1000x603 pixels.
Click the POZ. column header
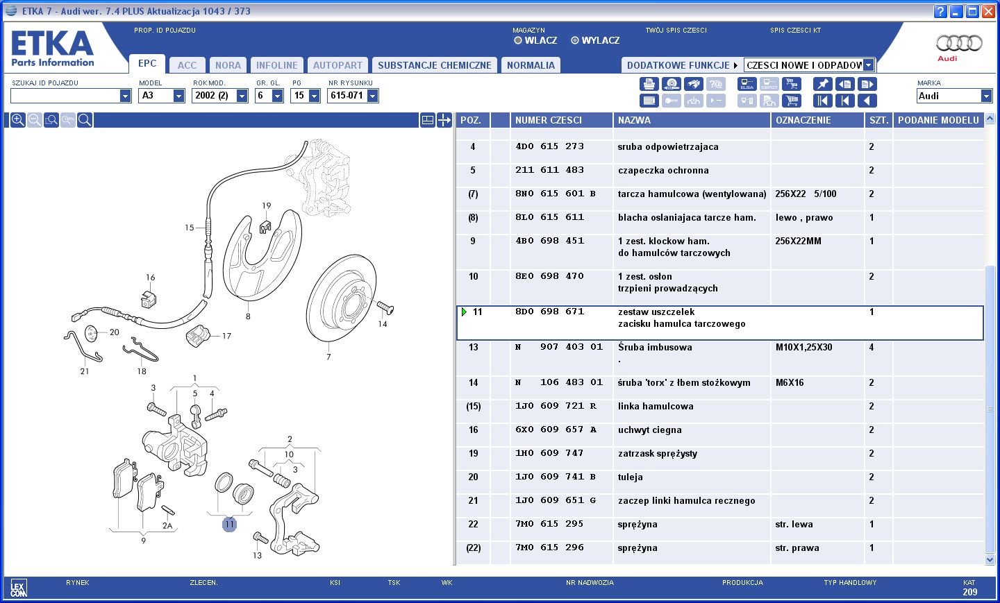[473, 120]
